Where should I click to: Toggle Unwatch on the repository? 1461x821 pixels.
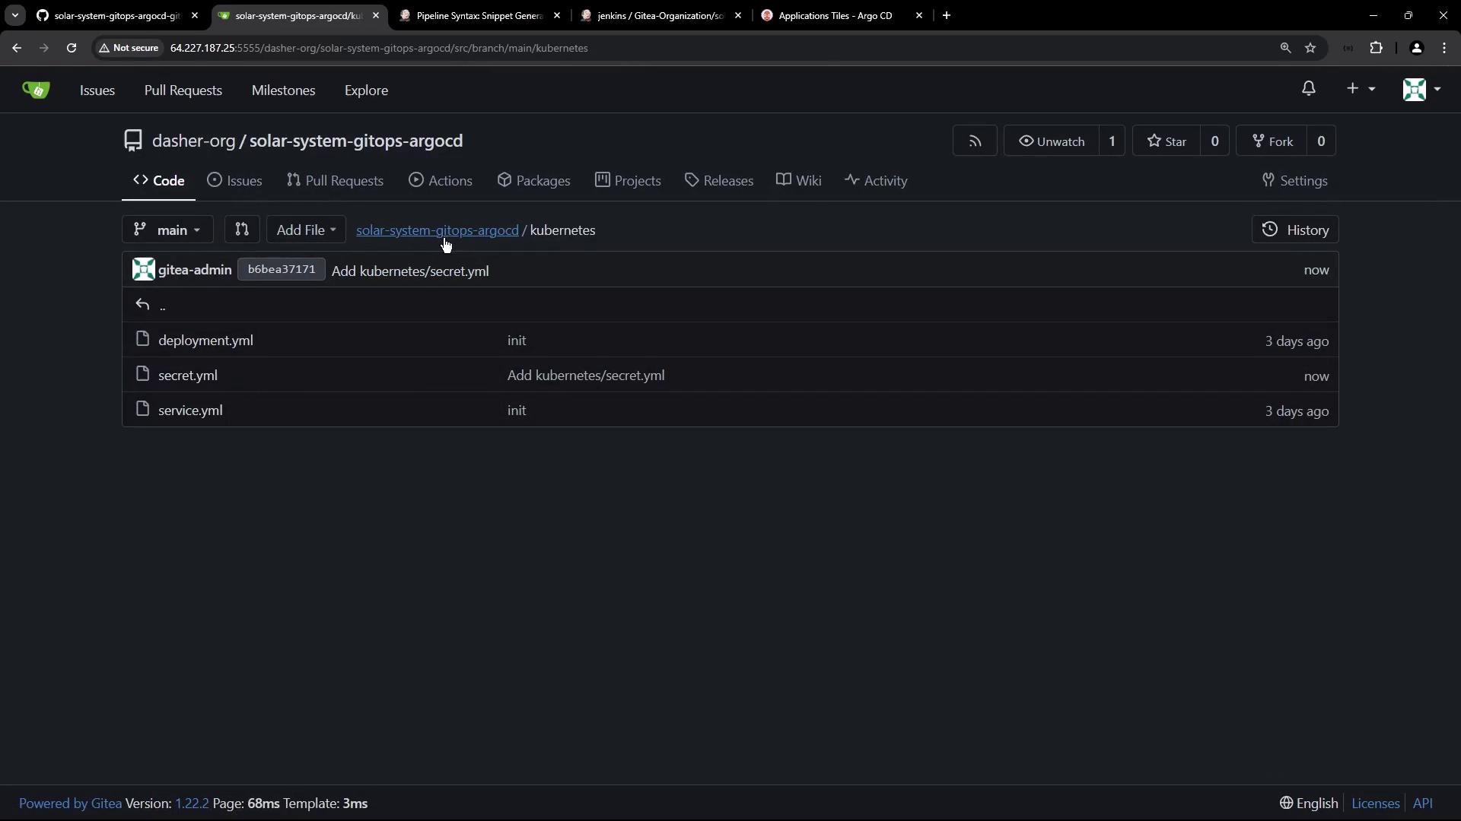click(x=1052, y=141)
